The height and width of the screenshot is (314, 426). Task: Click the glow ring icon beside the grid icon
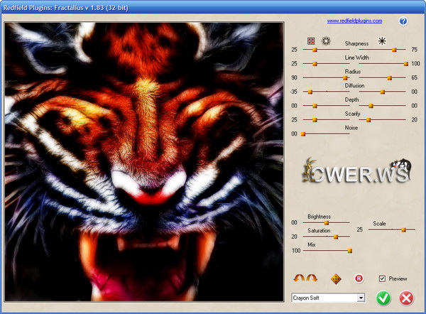[326, 41]
